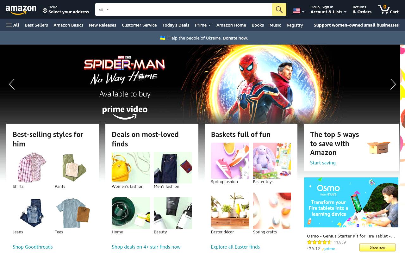Expand the Account & Lists dropdown
Screen dimensions: 405x253
(x=328, y=9)
